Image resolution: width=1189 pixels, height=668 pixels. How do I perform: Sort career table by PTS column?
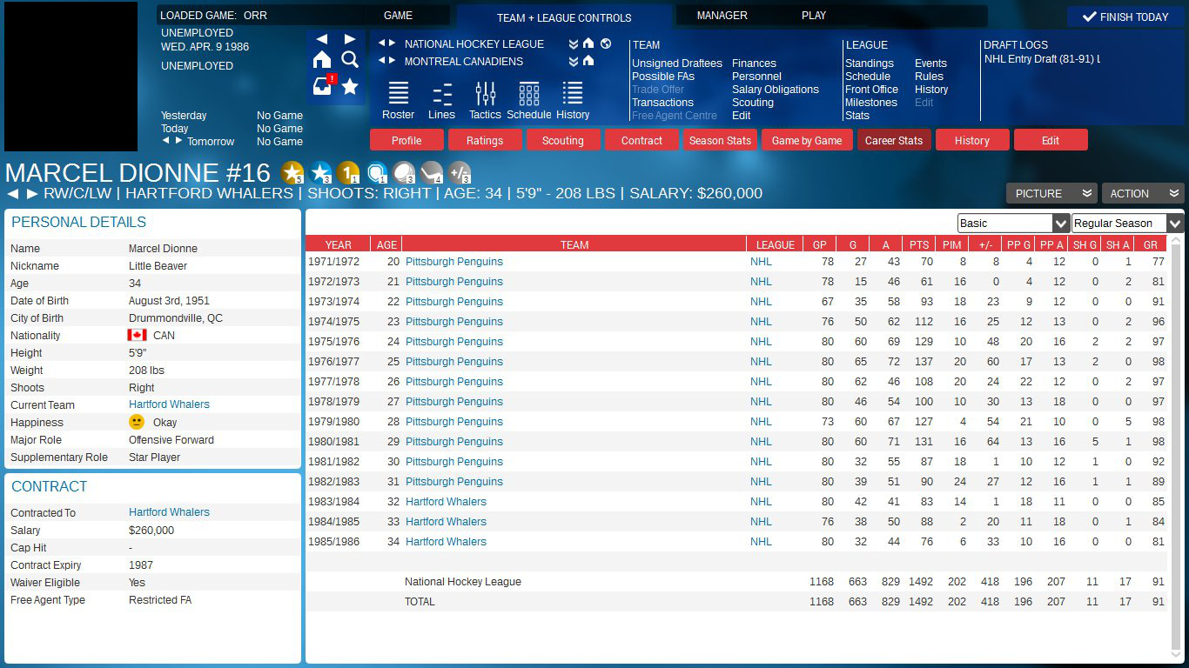[x=919, y=244]
